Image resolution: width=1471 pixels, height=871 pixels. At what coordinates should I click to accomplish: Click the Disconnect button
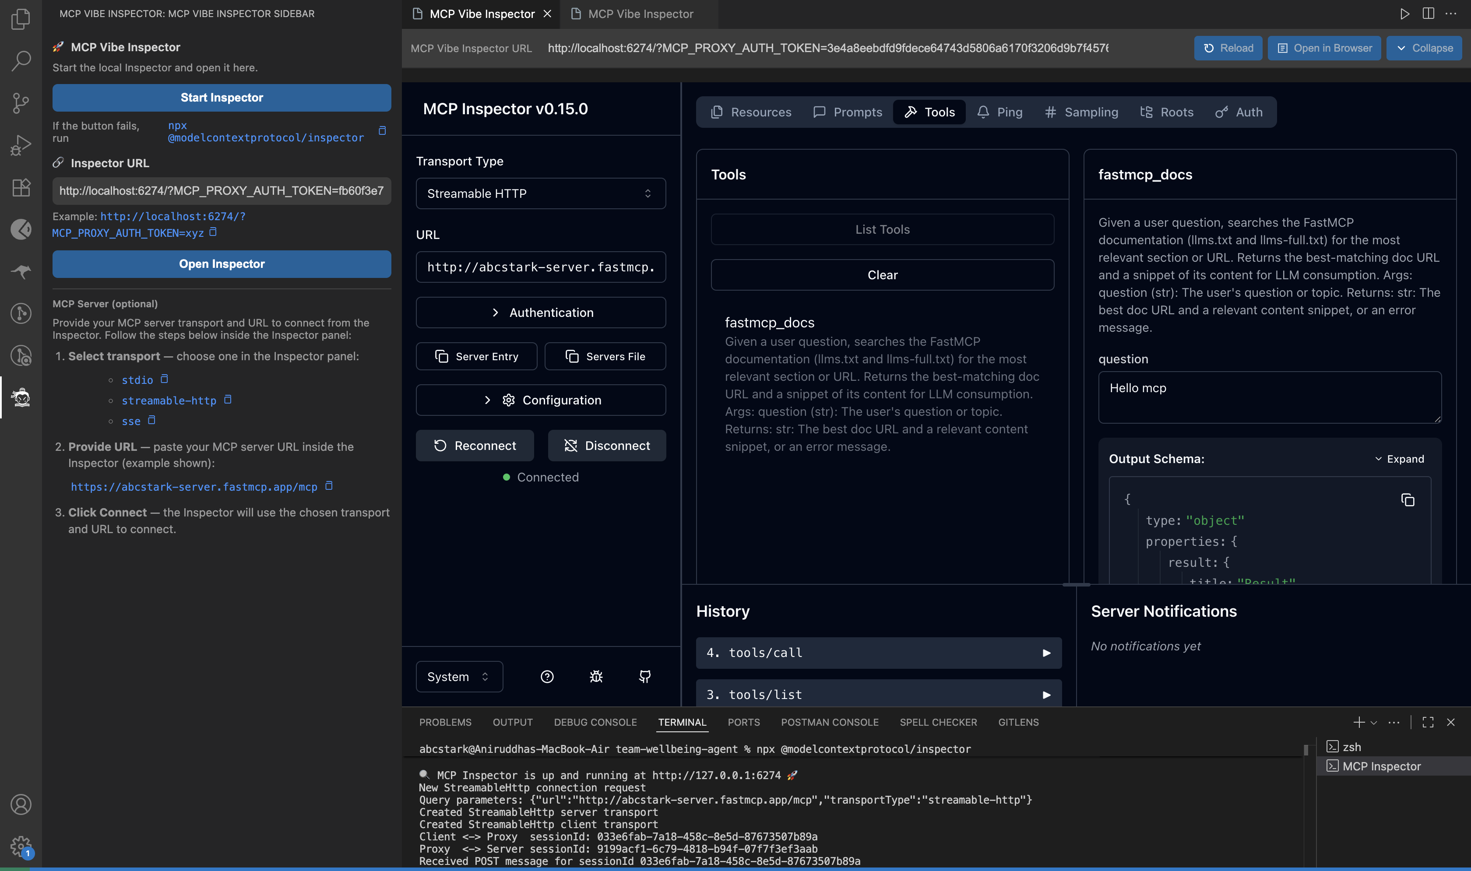click(x=607, y=446)
